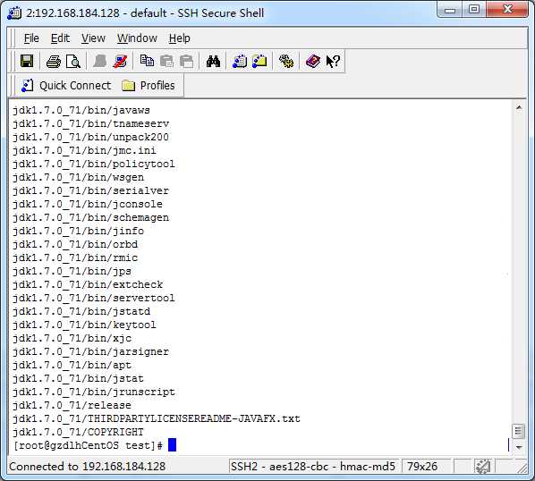Screen dimensions: 535x481
Task: Click line 'jdk1.7.0_71/bin/jstatd'
Action: pyautogui.click(x=81, y=311)
